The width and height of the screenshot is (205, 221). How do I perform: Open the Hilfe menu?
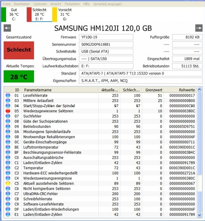pos(86,4)
